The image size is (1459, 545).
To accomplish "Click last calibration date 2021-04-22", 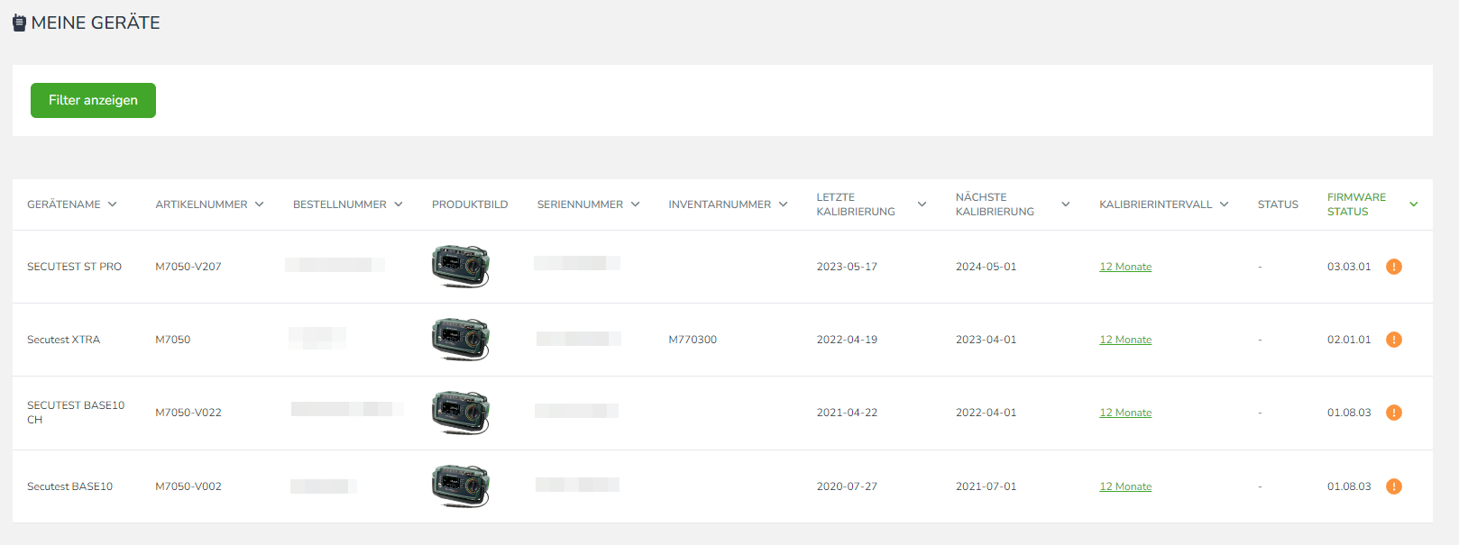I will coord(847,413).
